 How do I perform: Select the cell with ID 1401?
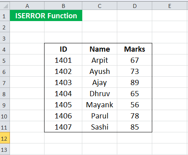pos(63,60)
